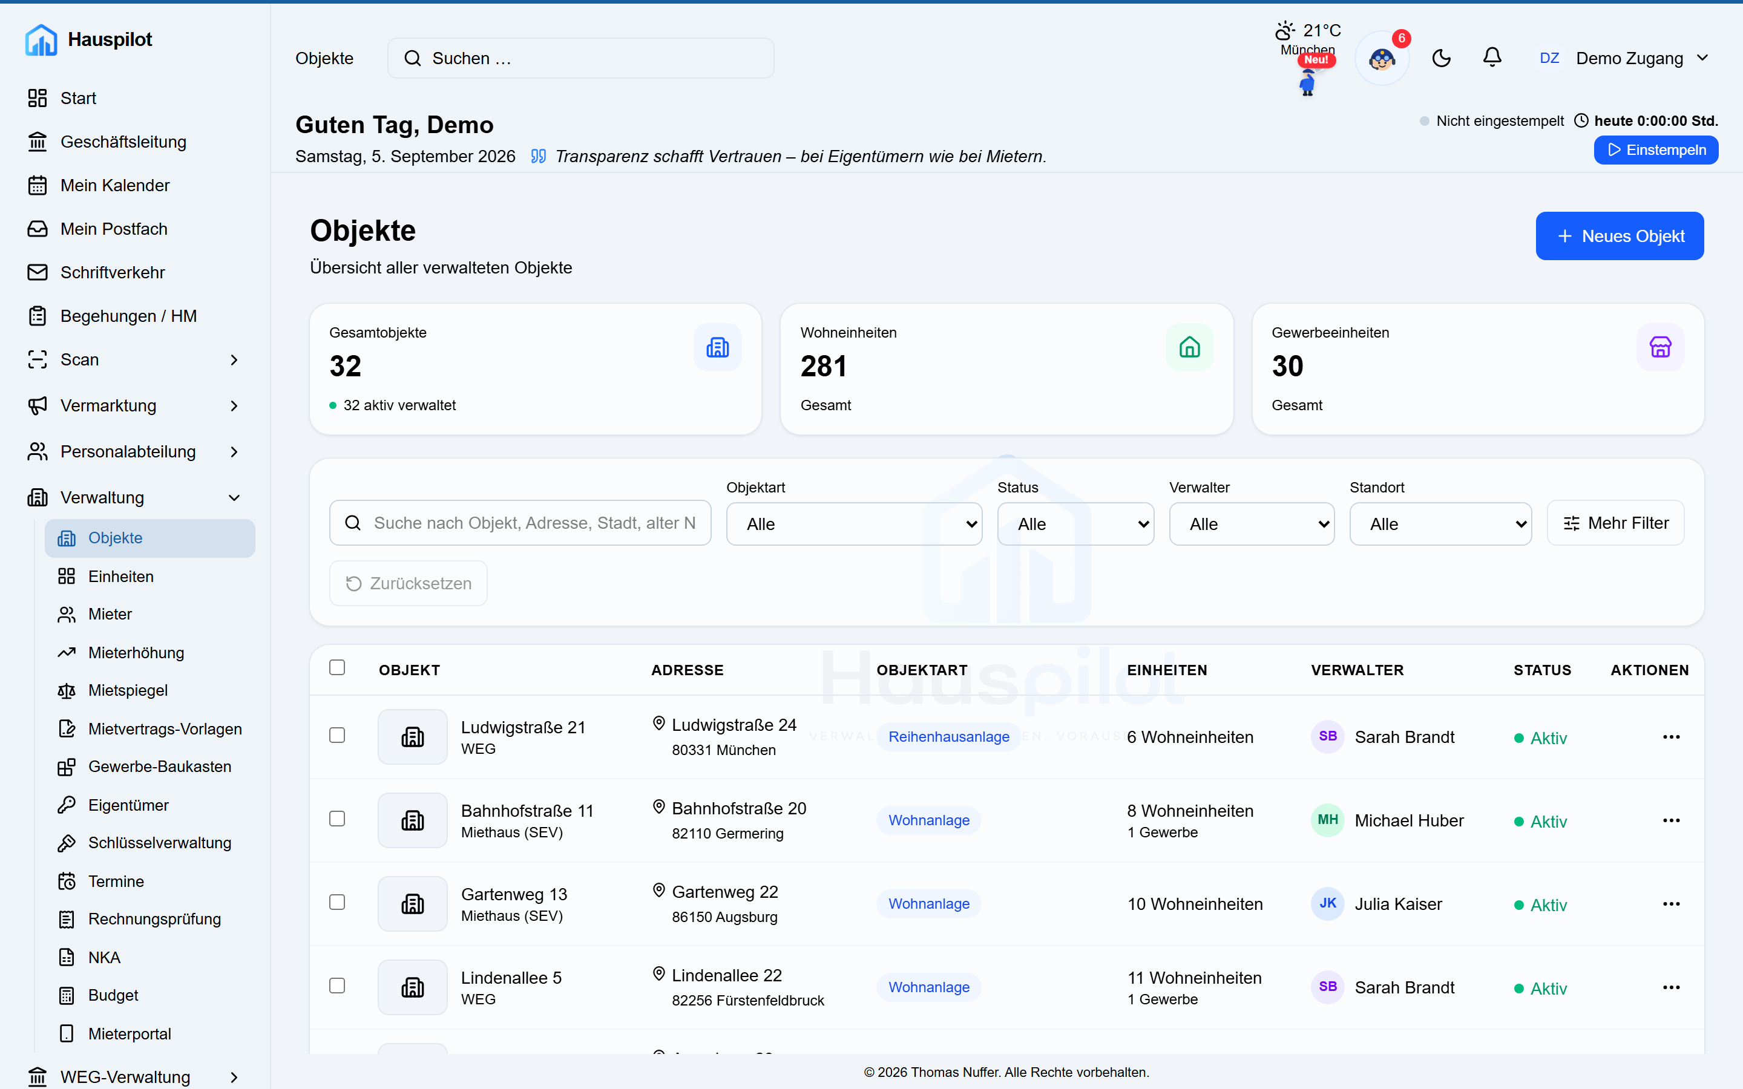This screenshot has height=1089, width=1743.
Task: Open Schlüsselverwaltung in sidebar
Action: [x=150, y=843]
